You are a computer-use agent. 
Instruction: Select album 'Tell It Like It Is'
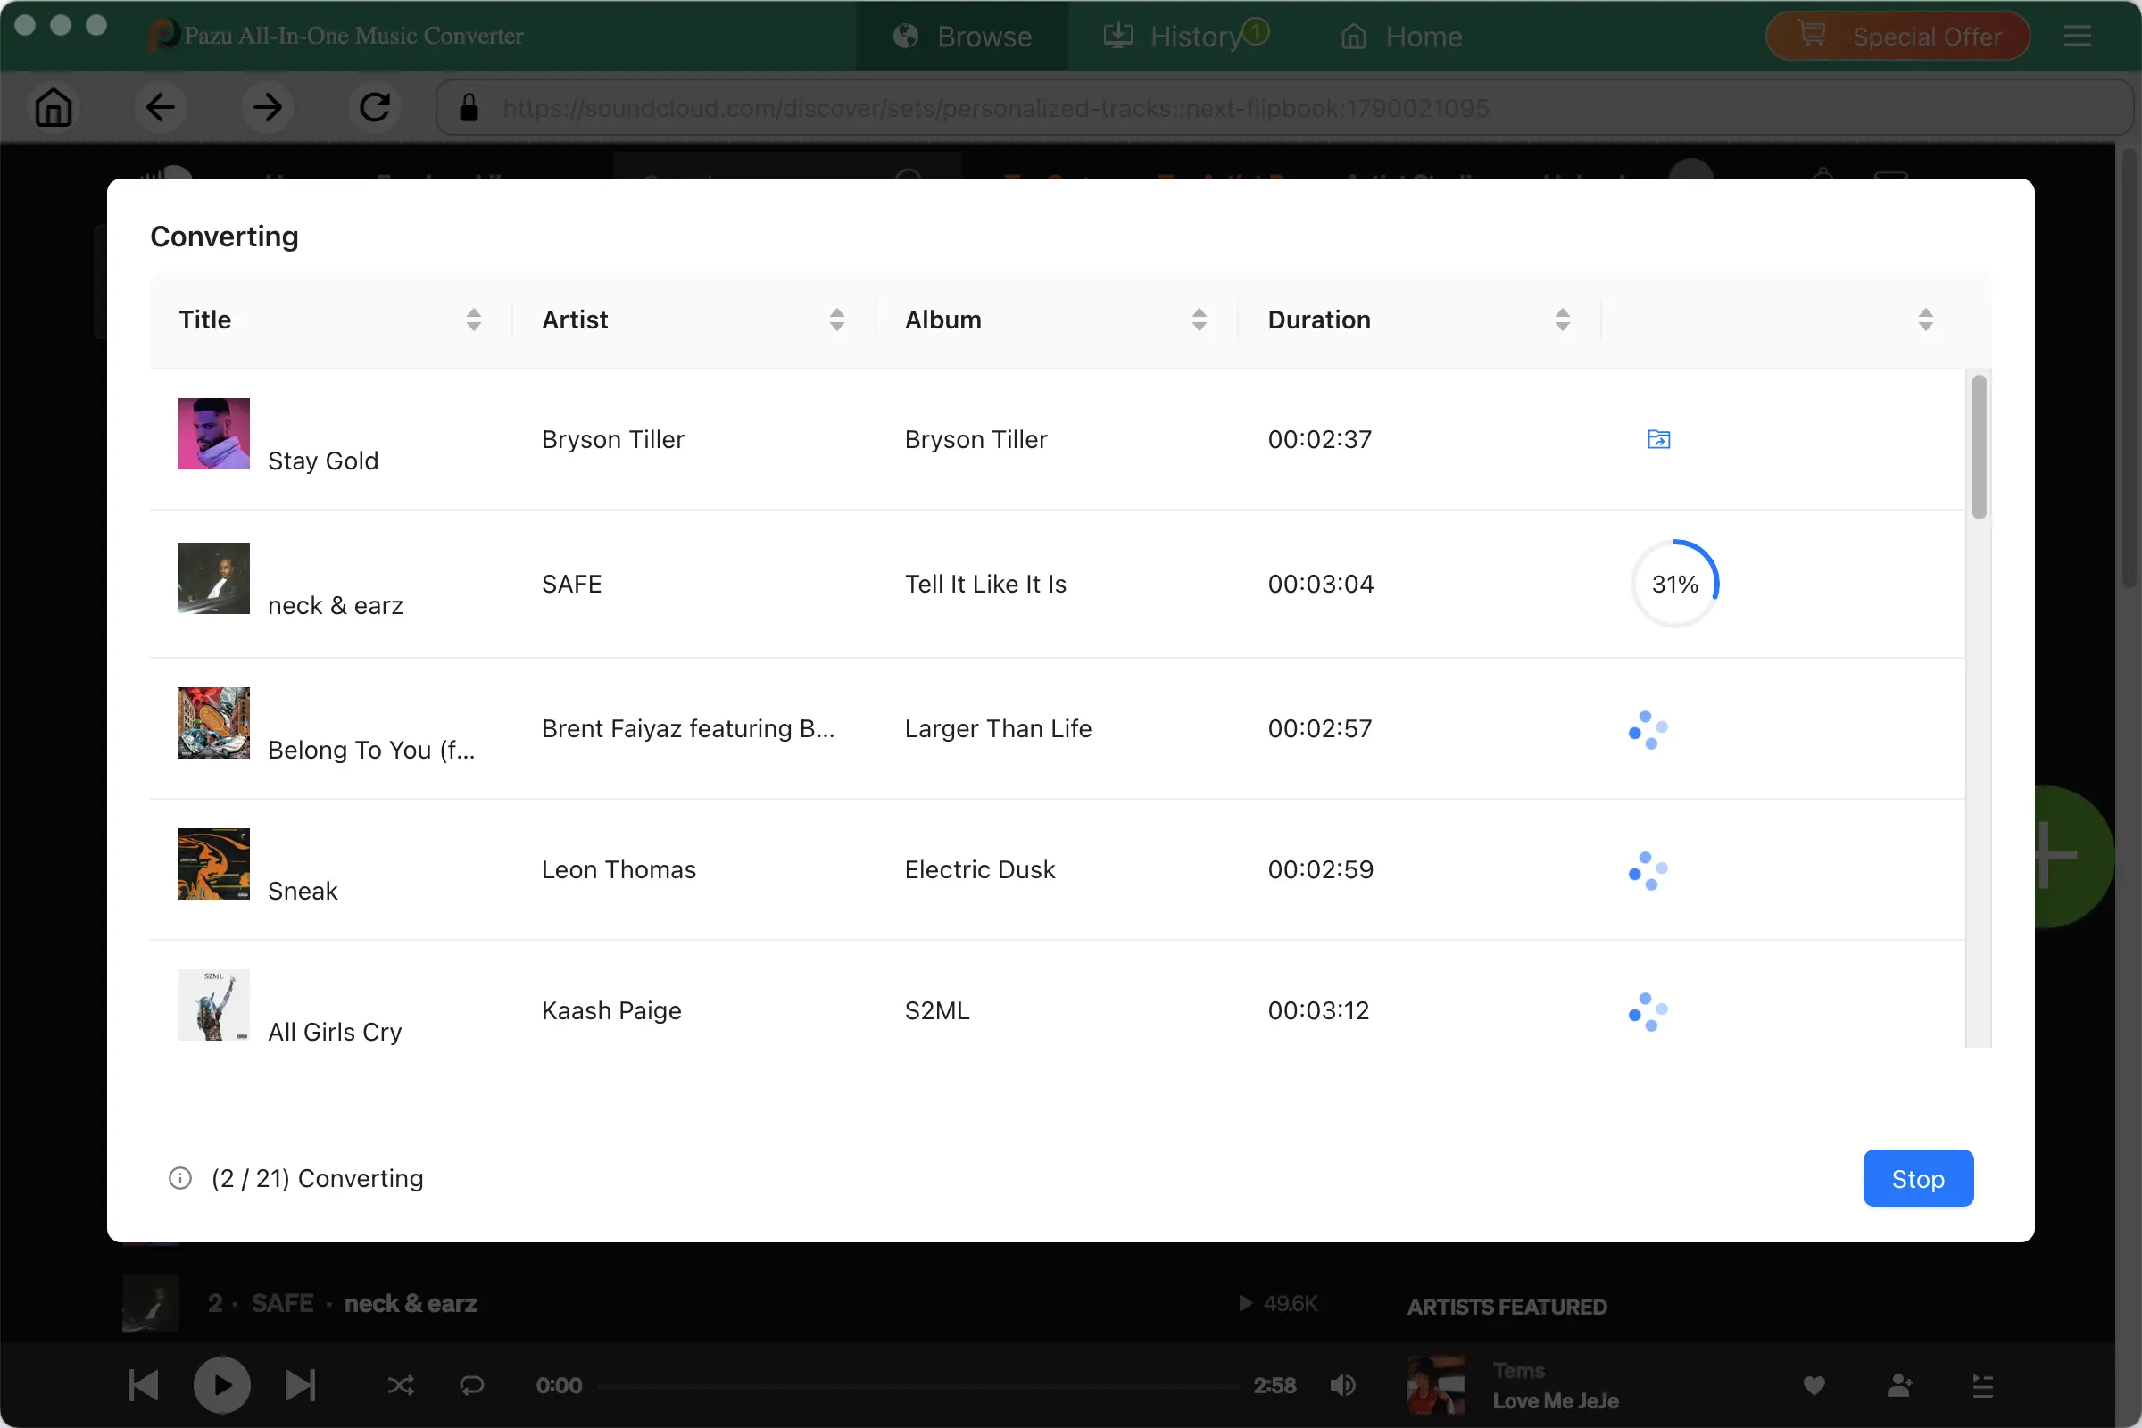tap(985, 584)
